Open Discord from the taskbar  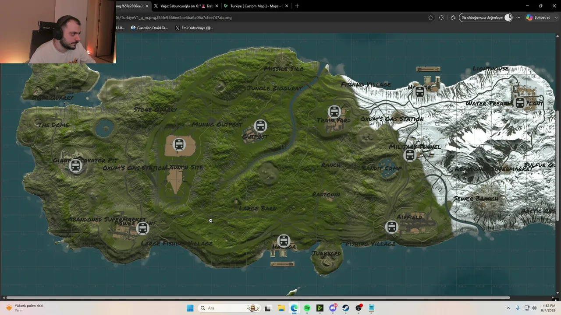click(x=333, y=308)
